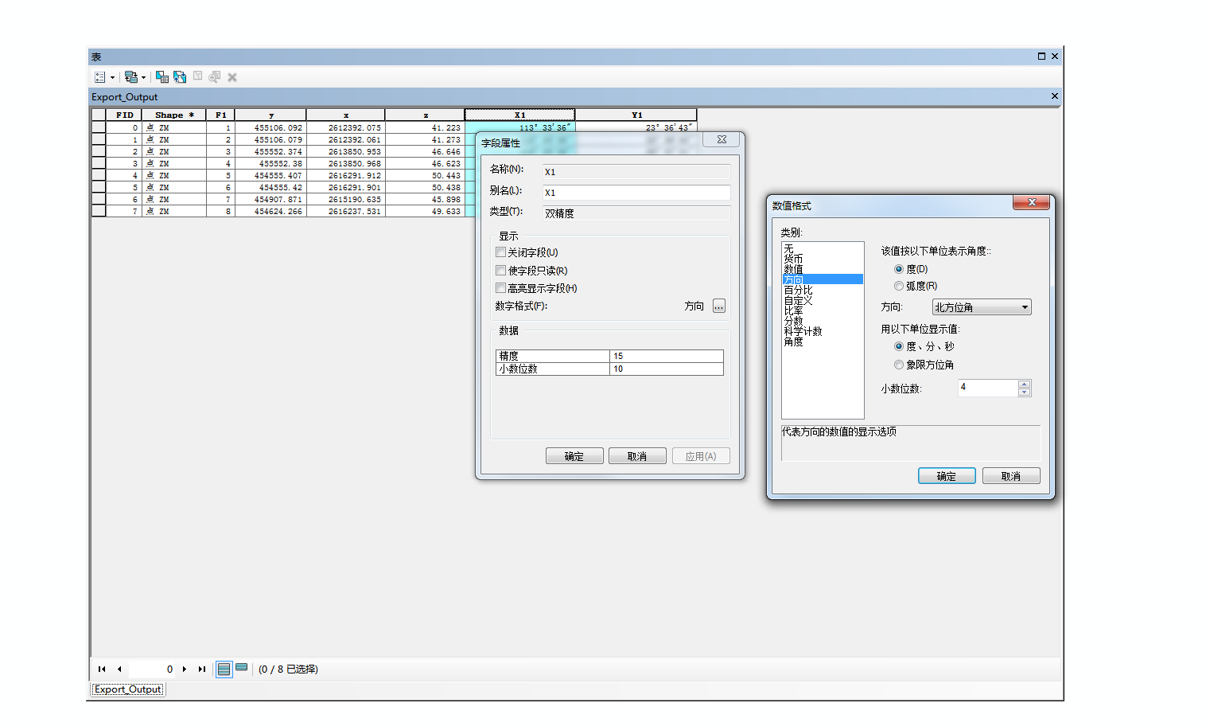Close the Export_Output table pane
1206x726 pixels.
1055,96
